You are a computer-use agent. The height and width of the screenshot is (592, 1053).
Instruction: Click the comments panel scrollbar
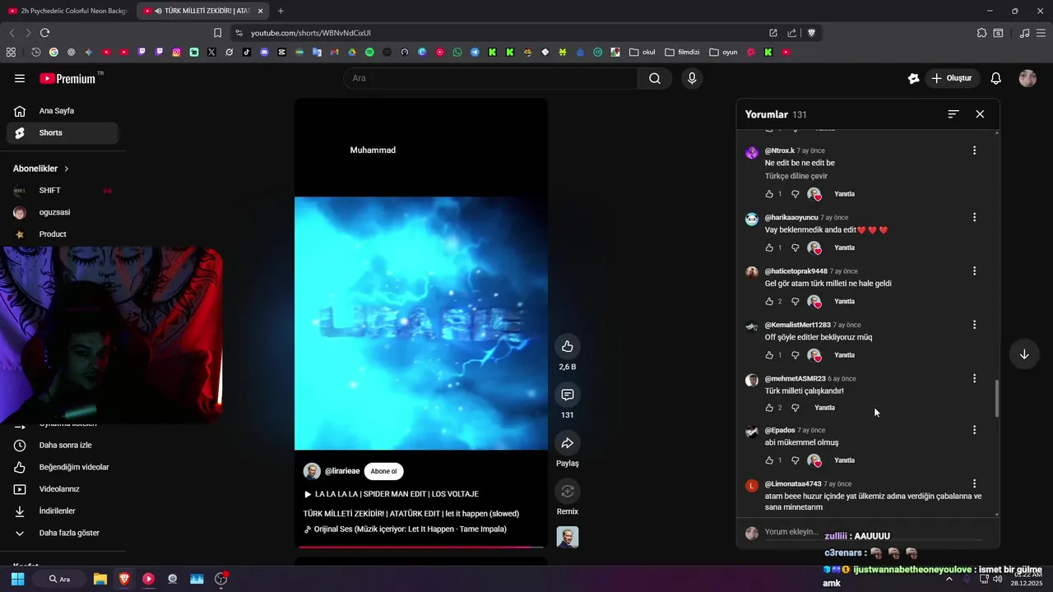pos(997,398)
